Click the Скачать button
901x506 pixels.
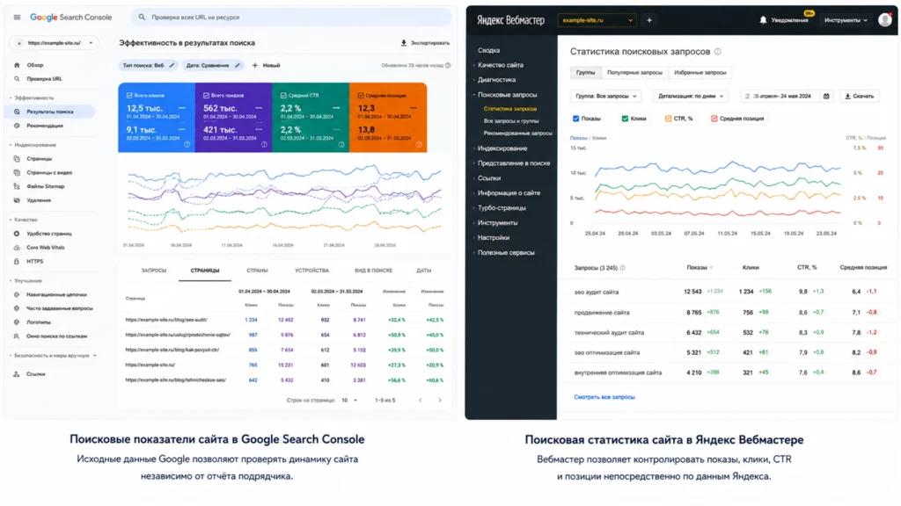(860, 97)
